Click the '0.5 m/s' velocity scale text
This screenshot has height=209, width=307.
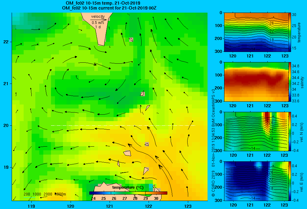98,23
